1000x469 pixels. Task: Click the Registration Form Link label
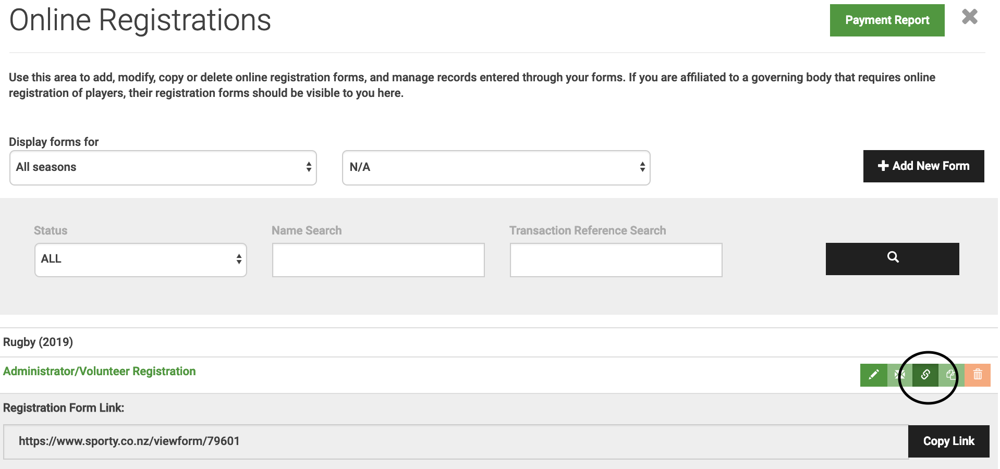(x=64, y=408)
